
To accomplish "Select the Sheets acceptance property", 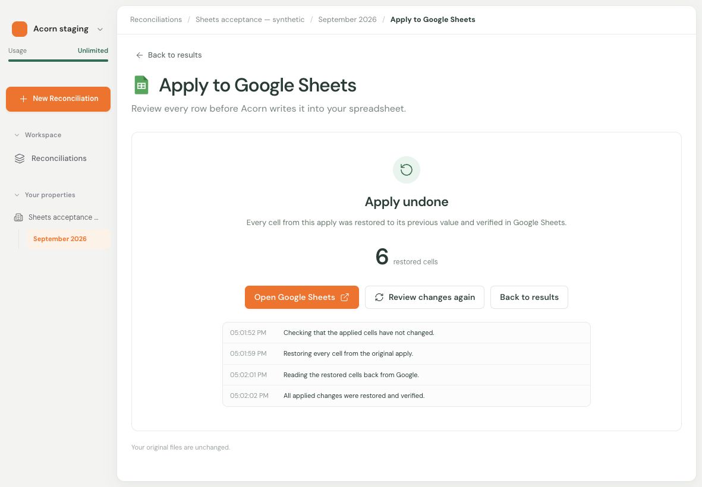I will [x=58, y=217].
